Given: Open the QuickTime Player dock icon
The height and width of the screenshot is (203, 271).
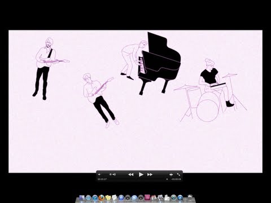Looking at the screenshot, I should pyautogui.click(x=180, y=197).
